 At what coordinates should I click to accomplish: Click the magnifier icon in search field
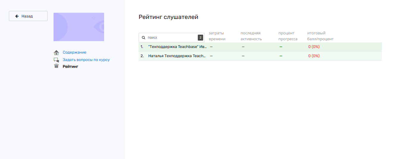coord(143,38)
